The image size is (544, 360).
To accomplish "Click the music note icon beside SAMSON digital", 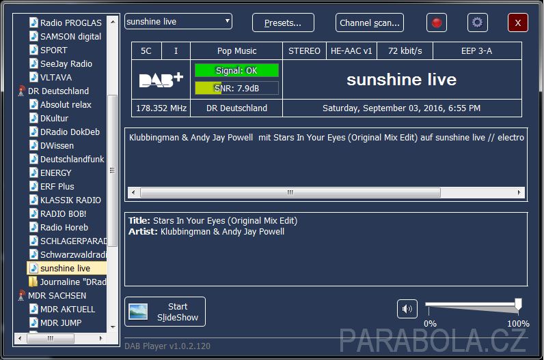I will 33,36.
